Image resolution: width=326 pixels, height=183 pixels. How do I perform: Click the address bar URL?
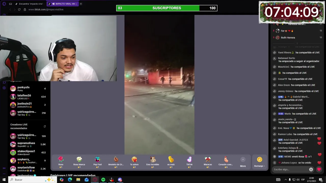[46, 9]
